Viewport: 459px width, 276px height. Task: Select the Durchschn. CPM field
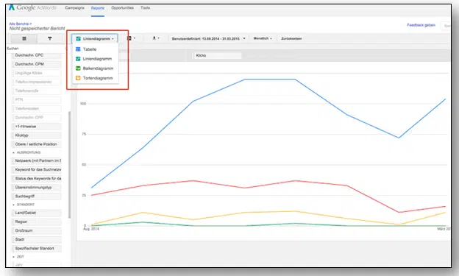(x=37, y=64)
